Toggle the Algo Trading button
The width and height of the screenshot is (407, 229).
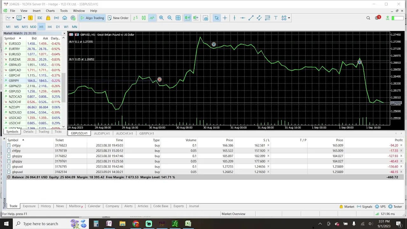92,18
